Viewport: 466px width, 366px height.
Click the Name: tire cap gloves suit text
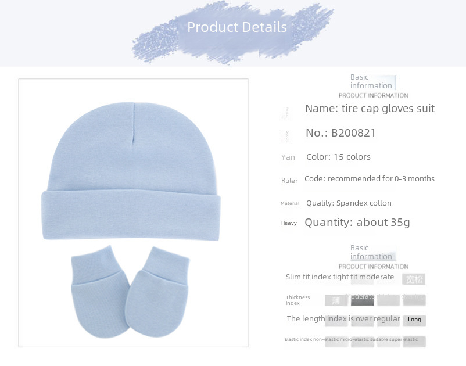coord(370,109)
